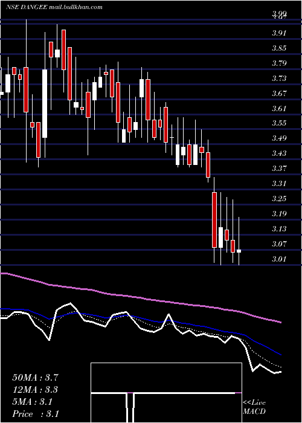Click the 3.01 price axis label
The width and height of the screenshot is (302, 423).
(x=279, y=259)
